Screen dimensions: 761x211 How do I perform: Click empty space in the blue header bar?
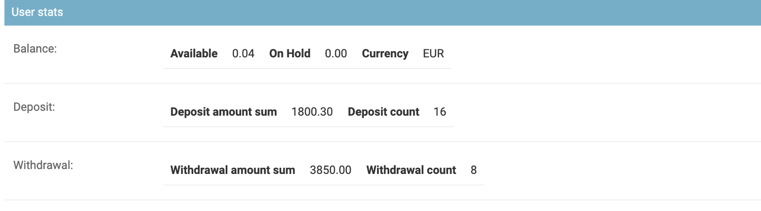[406, 12]
